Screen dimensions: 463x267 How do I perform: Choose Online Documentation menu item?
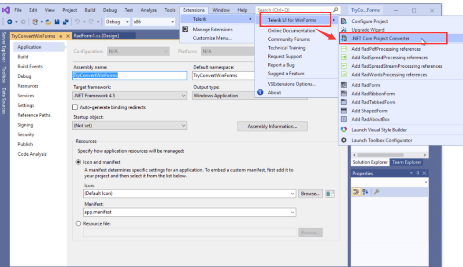[292, 31]
